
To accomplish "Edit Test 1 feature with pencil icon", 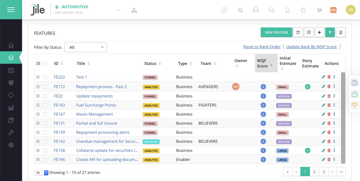I will click(x=324, y=77).
